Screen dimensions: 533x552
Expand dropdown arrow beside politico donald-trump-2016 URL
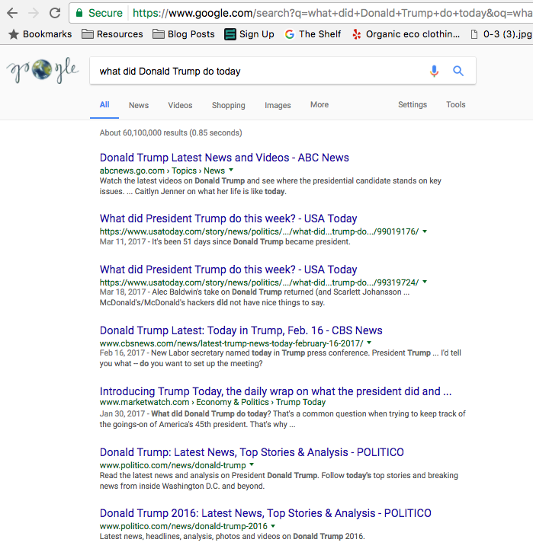point(273,526)
